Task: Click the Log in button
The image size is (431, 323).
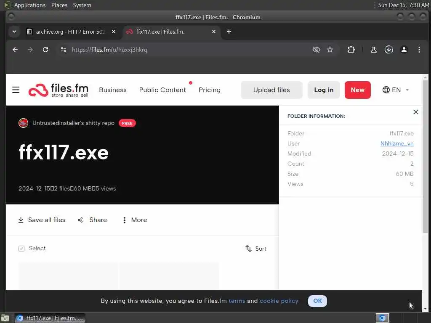Action: pos(324,90)
